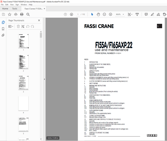Image resolution: width=167 pixels, height=141 pixels.
Task: Open the Find text magnifier
Action: pyautogui.click(x=28, y=14)
